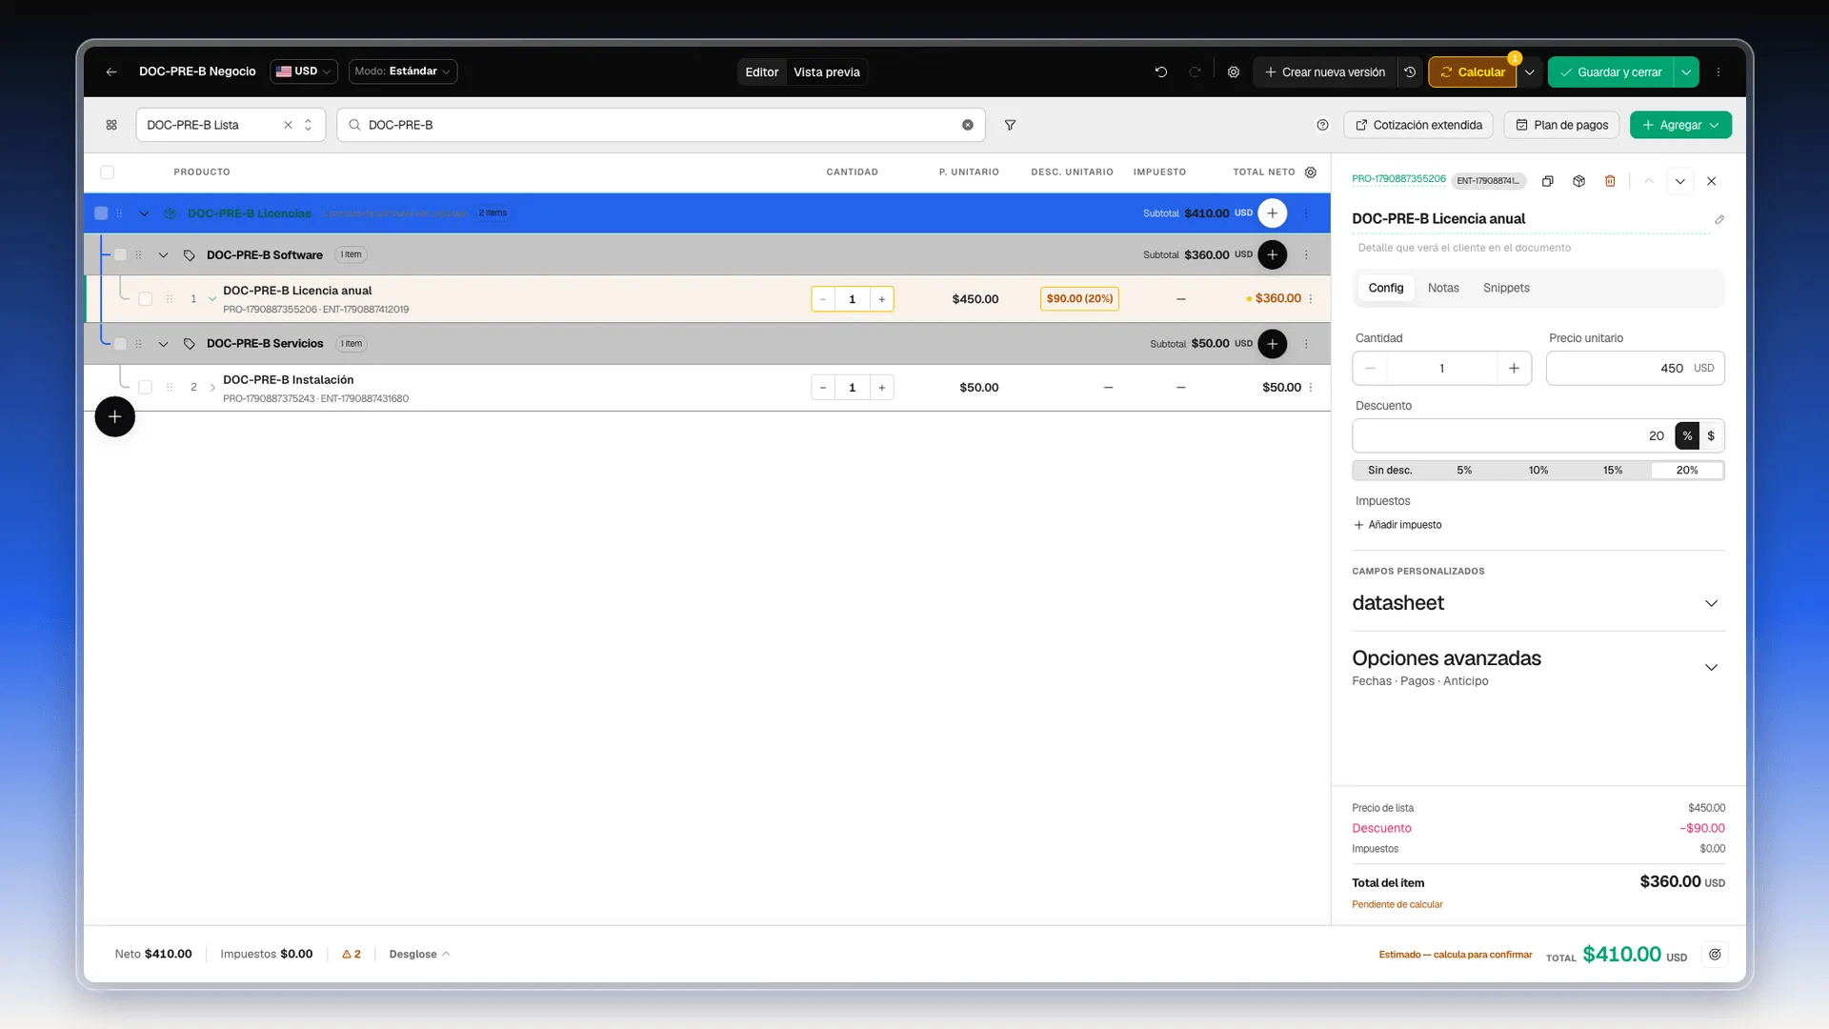Open the product cube icon in side panel
Image resolution: width=1829 pixels, height=1029 pixels.
coord(1578,181)
